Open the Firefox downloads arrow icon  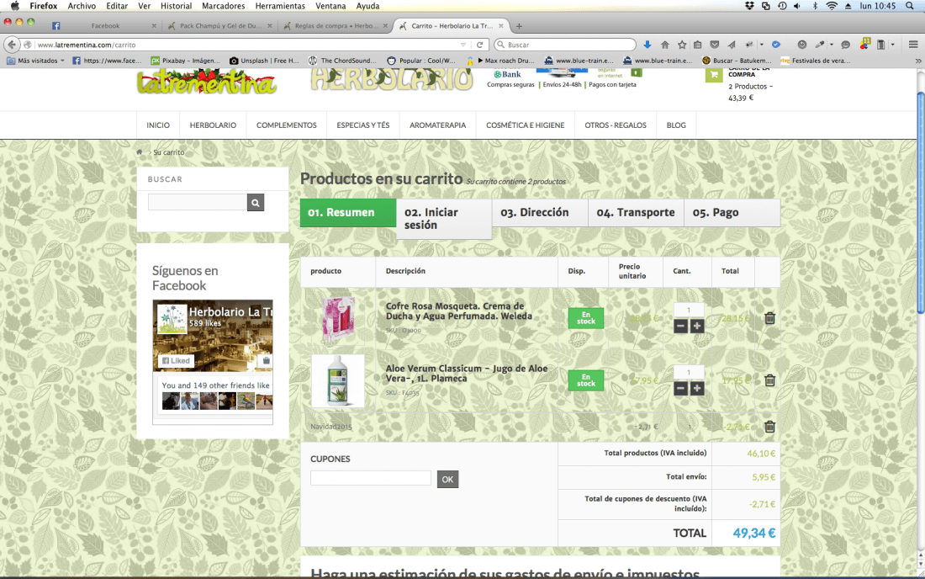647,45
